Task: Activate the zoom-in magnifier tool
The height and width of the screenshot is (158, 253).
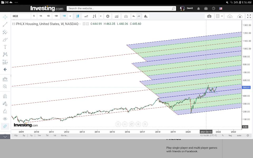Action: coord(5,87)
